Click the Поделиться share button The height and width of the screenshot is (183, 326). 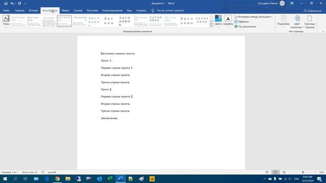pyautogui.click(x=312, y=11)
